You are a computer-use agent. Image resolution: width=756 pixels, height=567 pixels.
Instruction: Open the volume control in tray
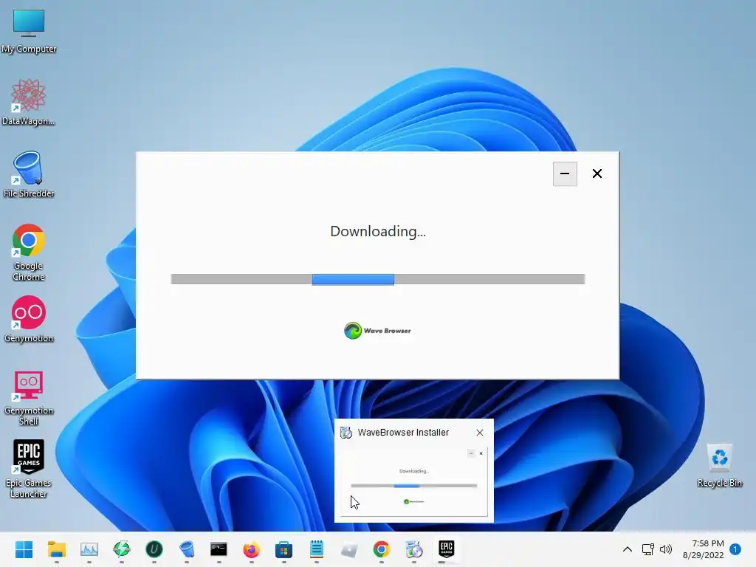(666, 549)
